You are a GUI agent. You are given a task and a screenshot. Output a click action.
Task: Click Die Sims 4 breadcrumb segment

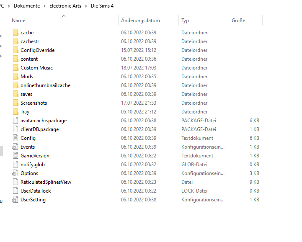[102, 6]
